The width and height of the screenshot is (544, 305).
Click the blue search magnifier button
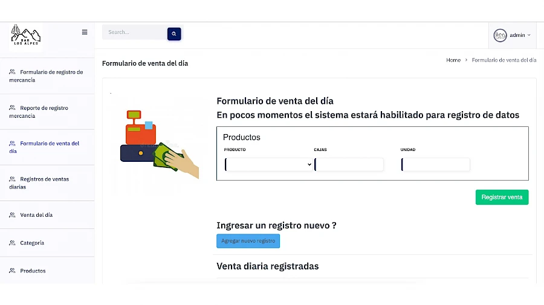coord(174,34)
